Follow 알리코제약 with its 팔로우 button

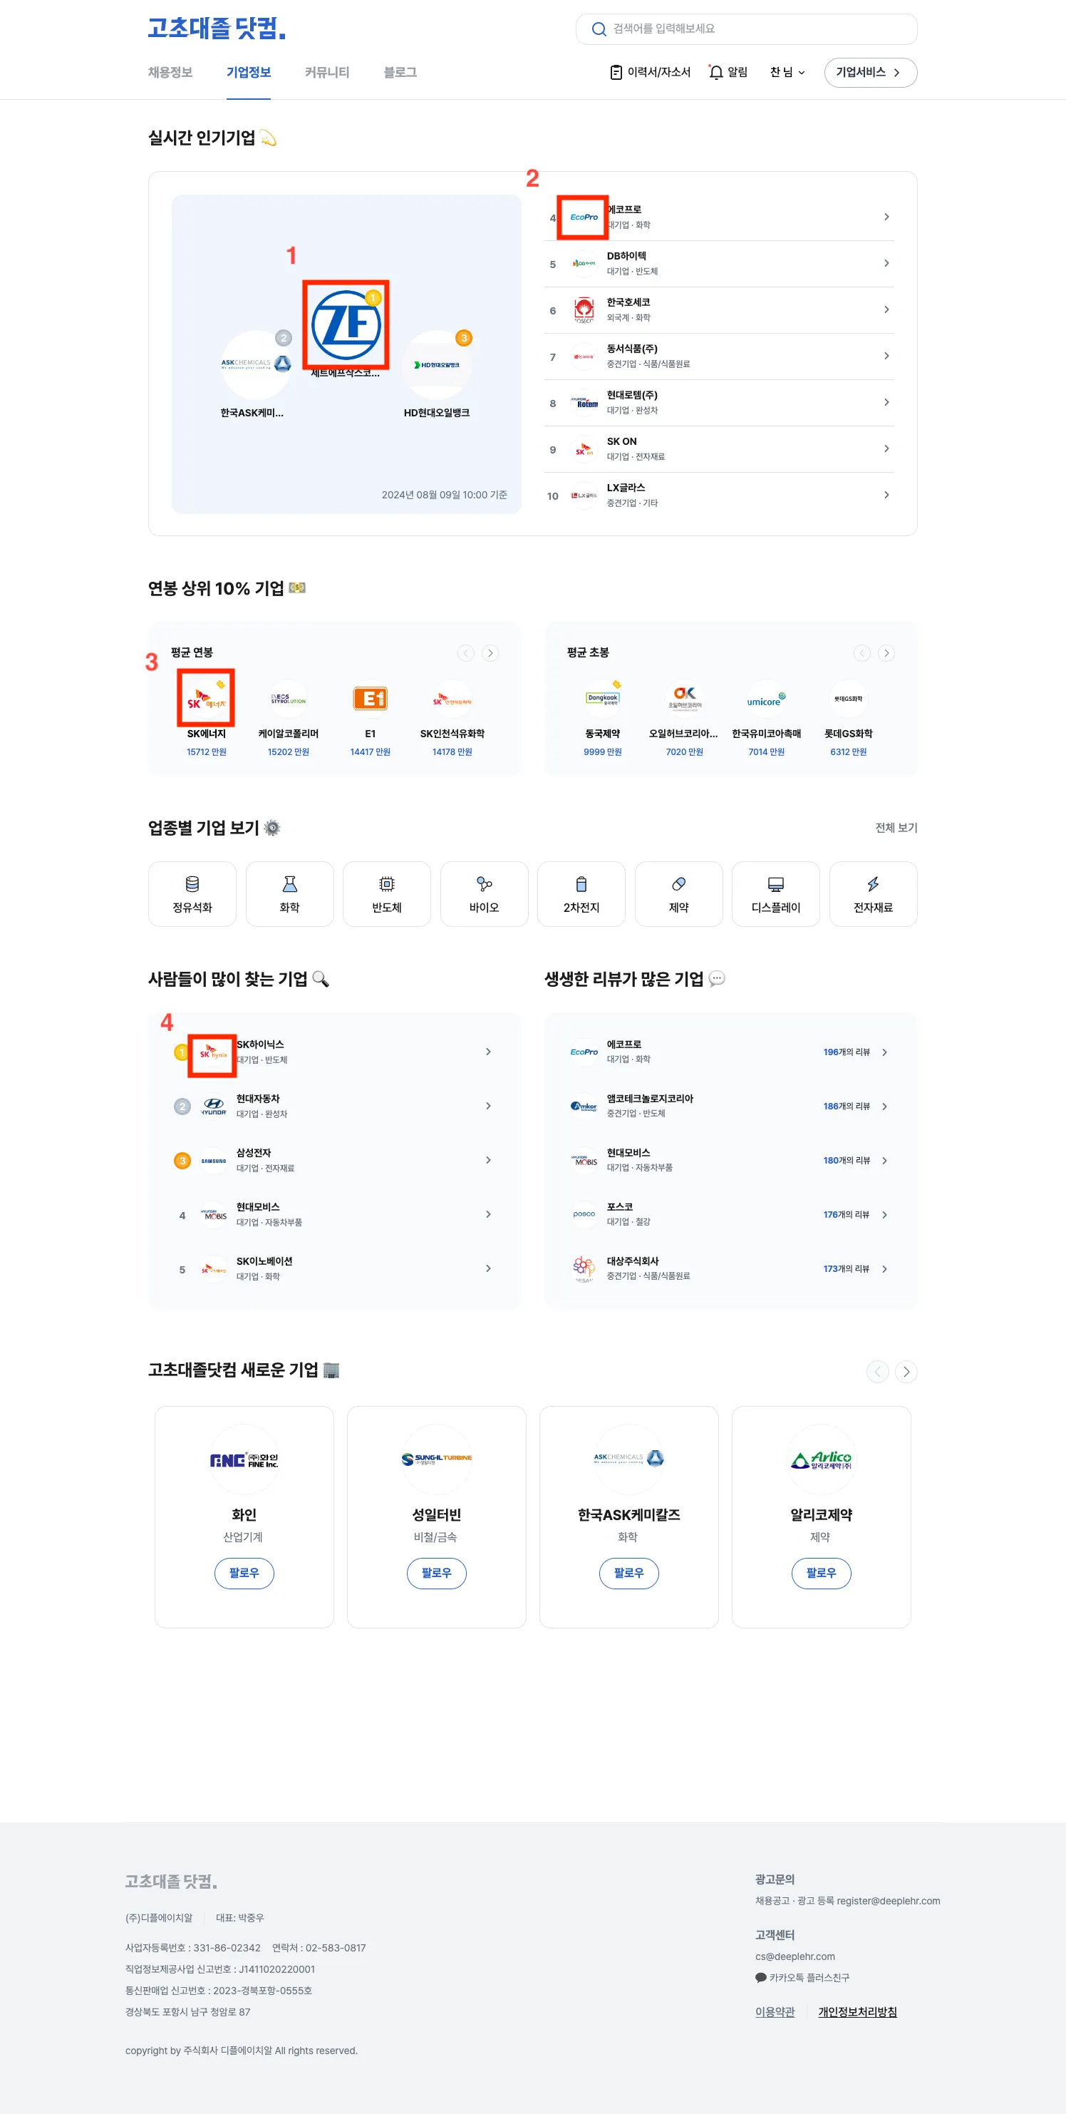821,1573
